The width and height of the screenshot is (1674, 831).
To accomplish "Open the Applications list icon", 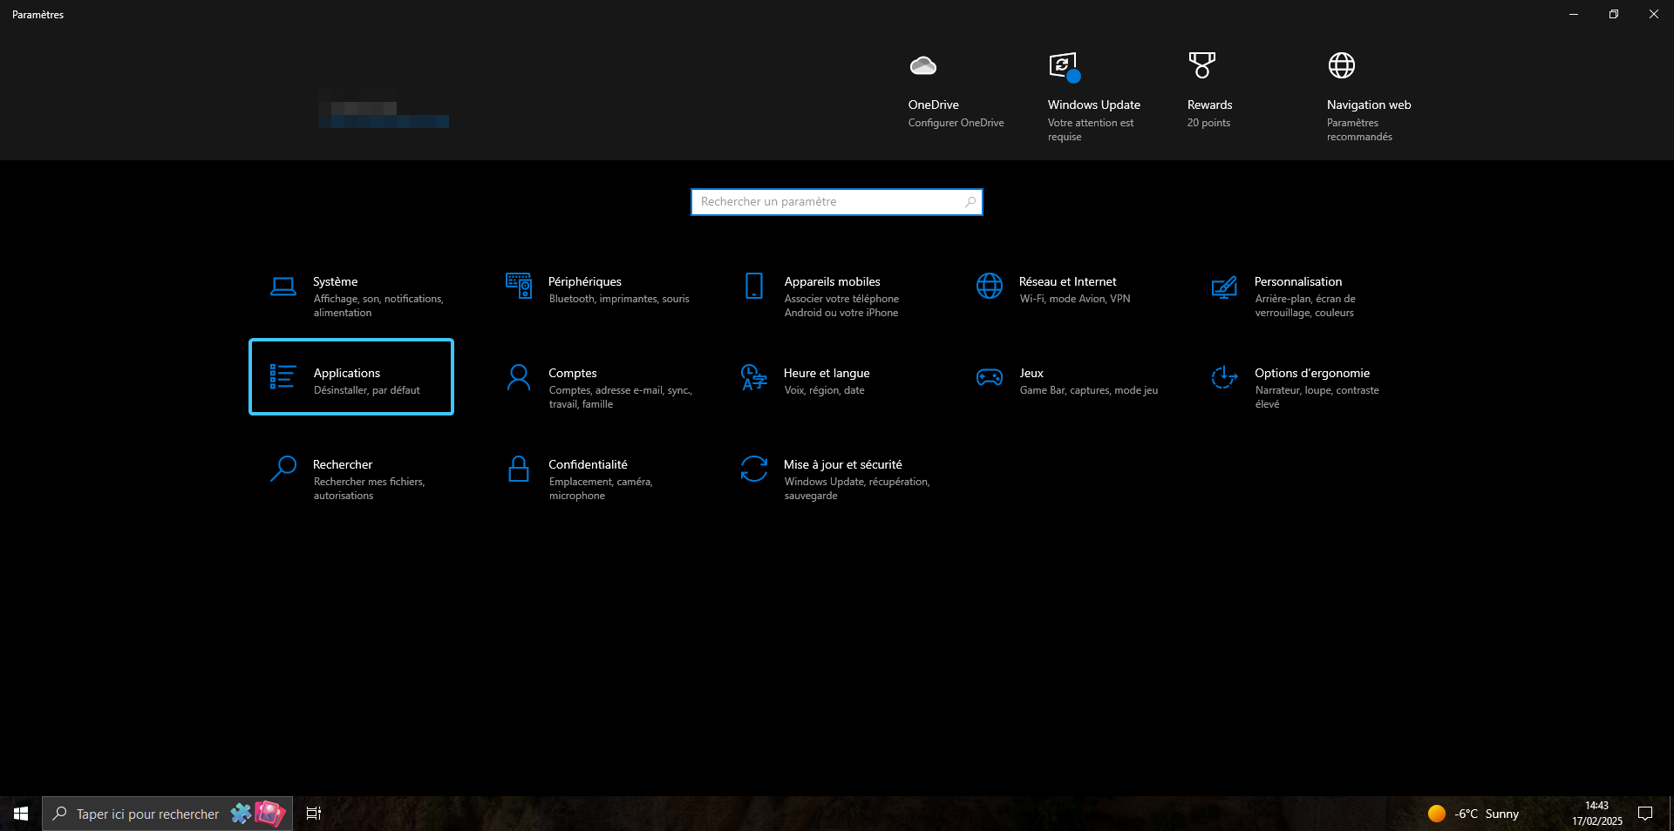I will click(282, 376).
